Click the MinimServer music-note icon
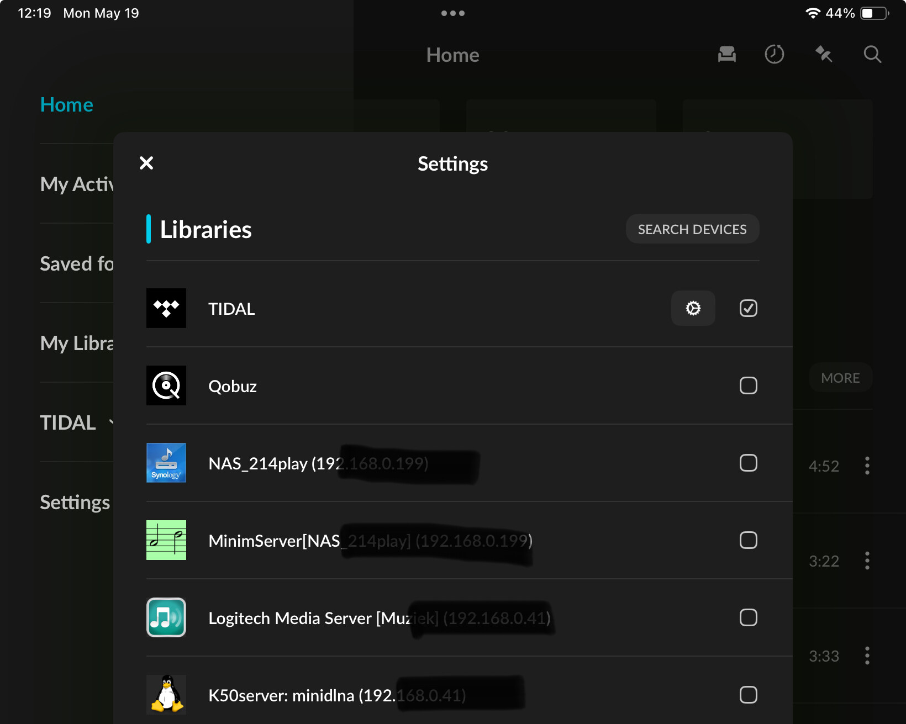906x724 pixels. point(166,540)
